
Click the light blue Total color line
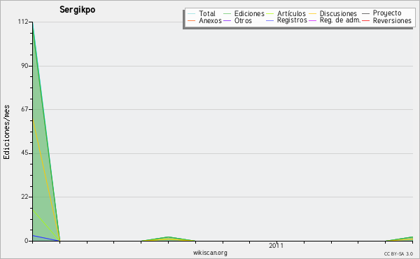[x=192, y=14]
